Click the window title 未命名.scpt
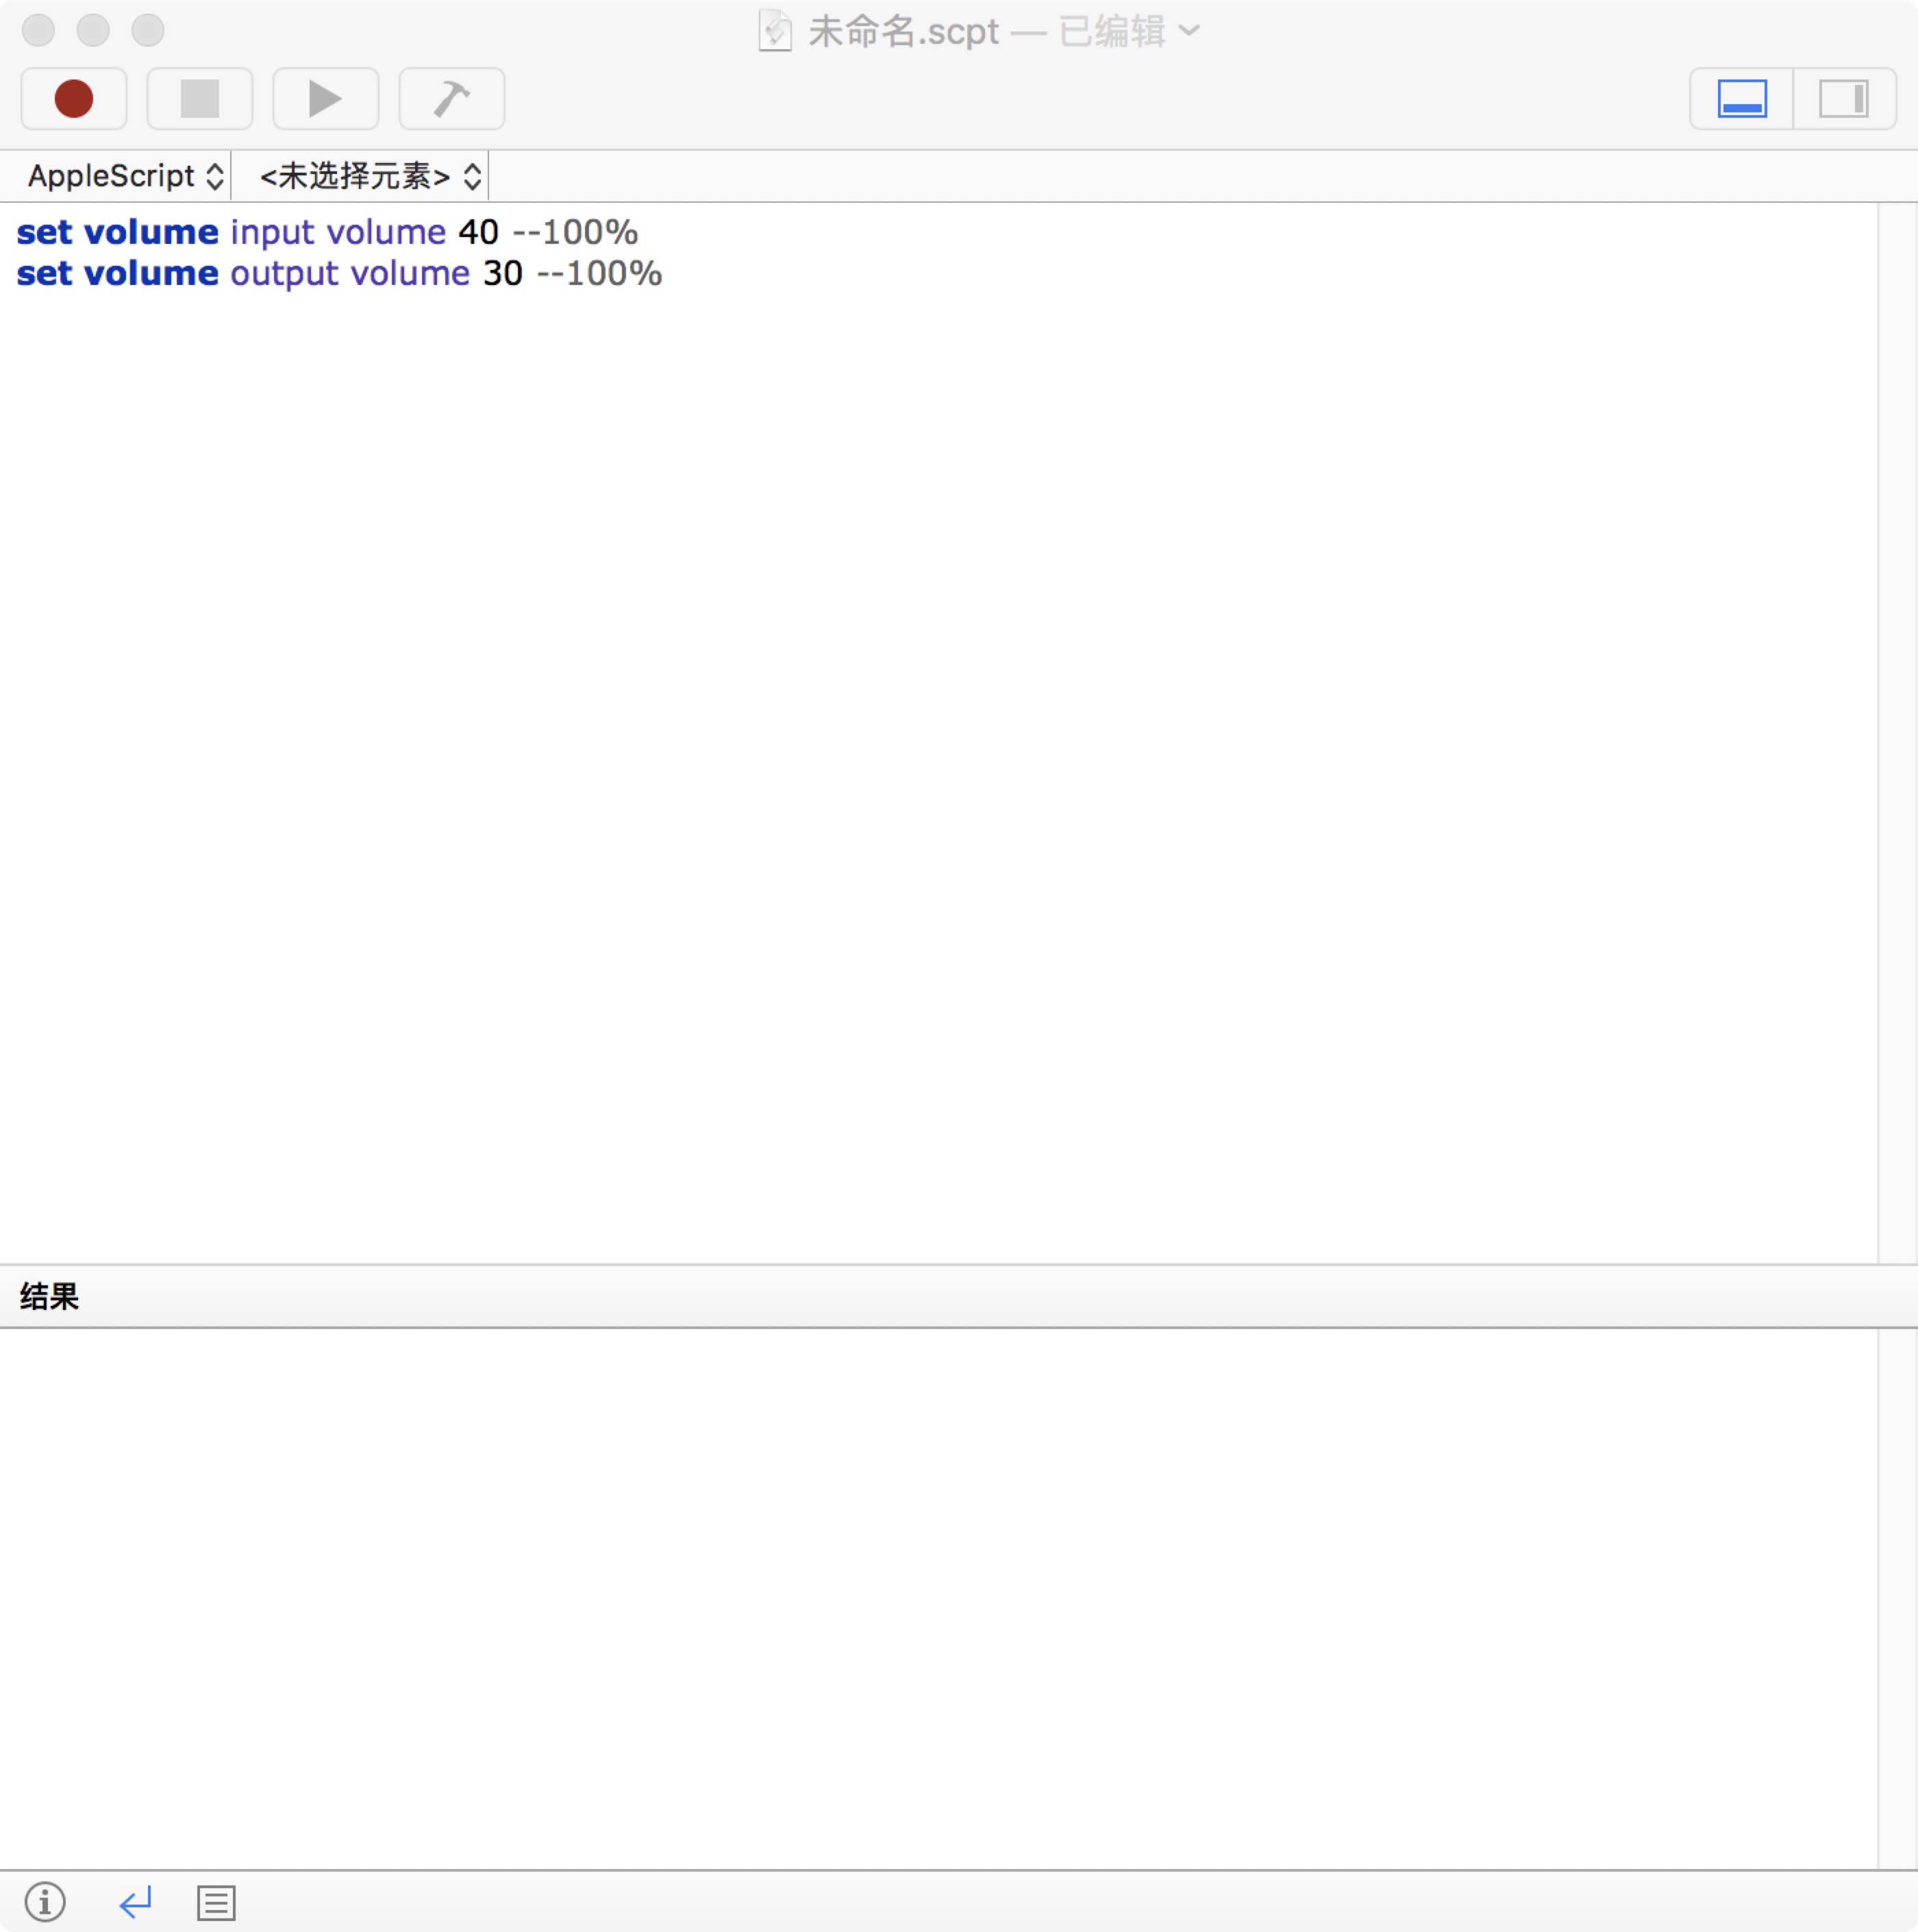This screenshot has width=1918, height=1932. click(x=904, y=31)
